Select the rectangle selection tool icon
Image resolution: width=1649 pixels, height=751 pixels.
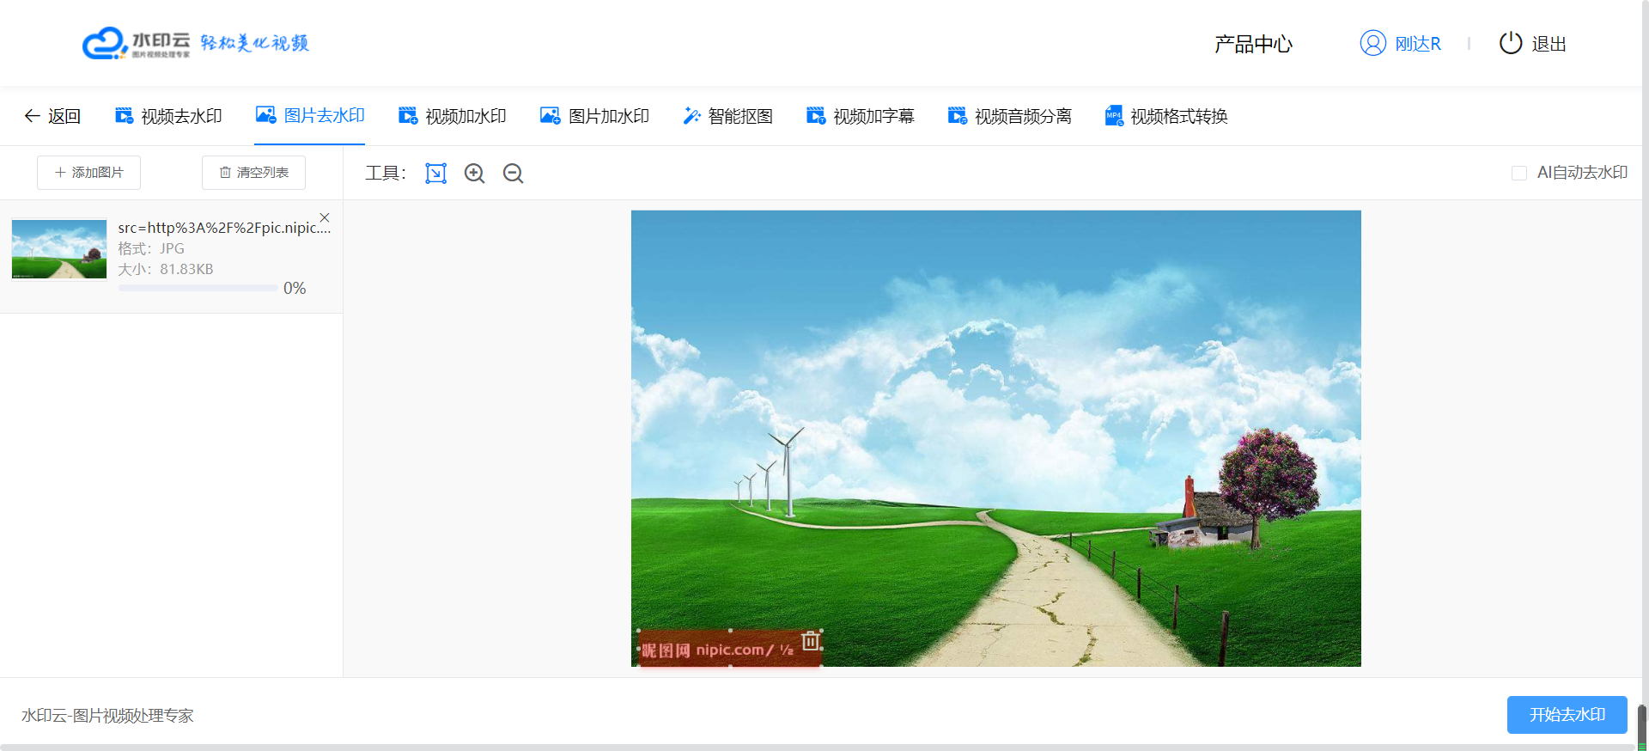click(436, 174)
